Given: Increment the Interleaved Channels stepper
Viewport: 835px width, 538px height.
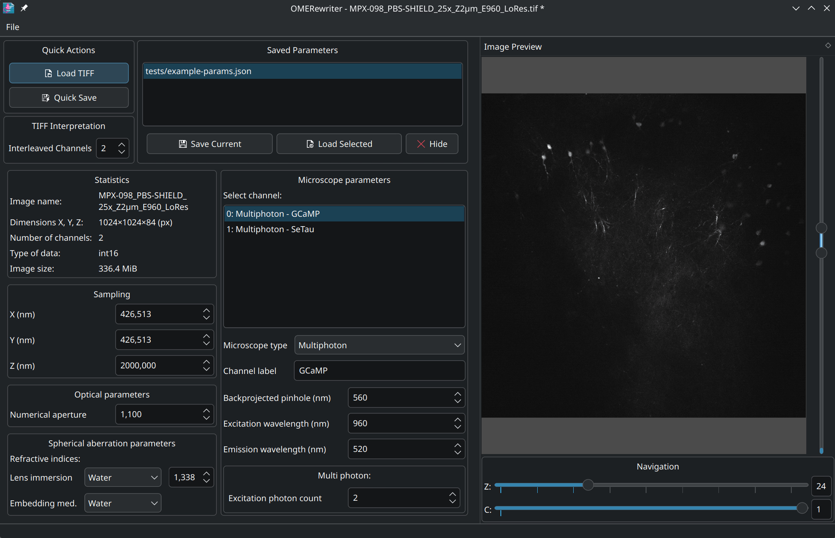Looking at the screenshot, I should tap(122, 144).
